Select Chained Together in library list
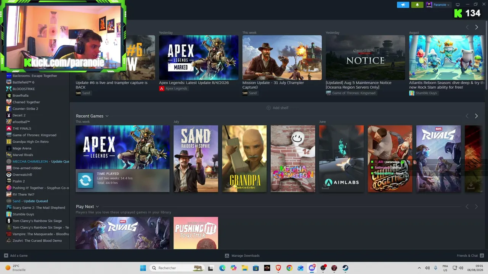The width and height of the screenshot is (488, 274). (x=26, y=102)
